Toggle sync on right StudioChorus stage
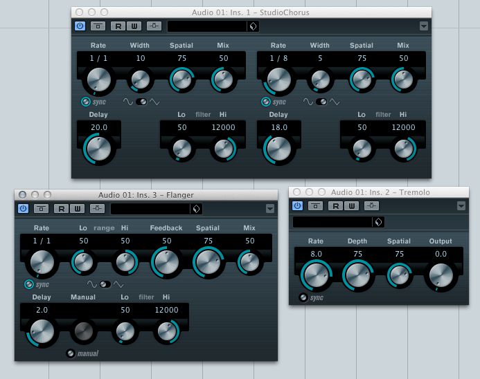480x379 pixels. (x=265, y=102)
